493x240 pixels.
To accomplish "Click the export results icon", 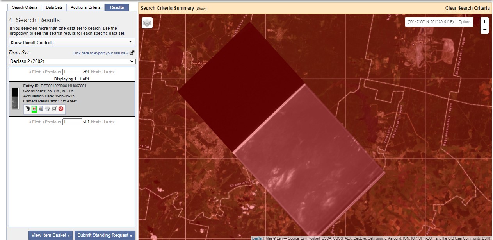I will click(x=132, y=53).
